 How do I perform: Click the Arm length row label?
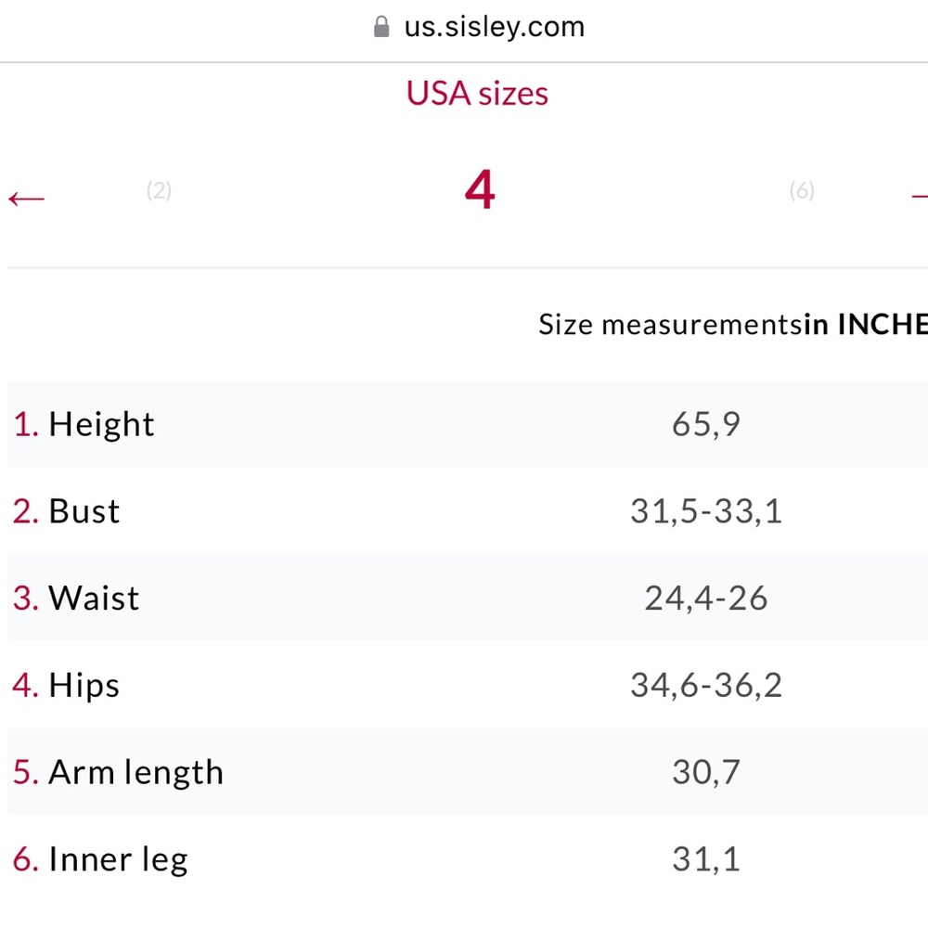[x=118, y=772]
